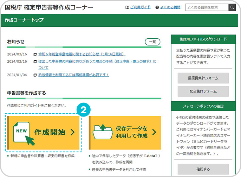
Task: Open the 修正申告・更正の請求 notice link
Action: click(97, 64)
